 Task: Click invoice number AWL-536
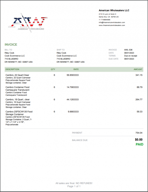click(x=128, y=50)
